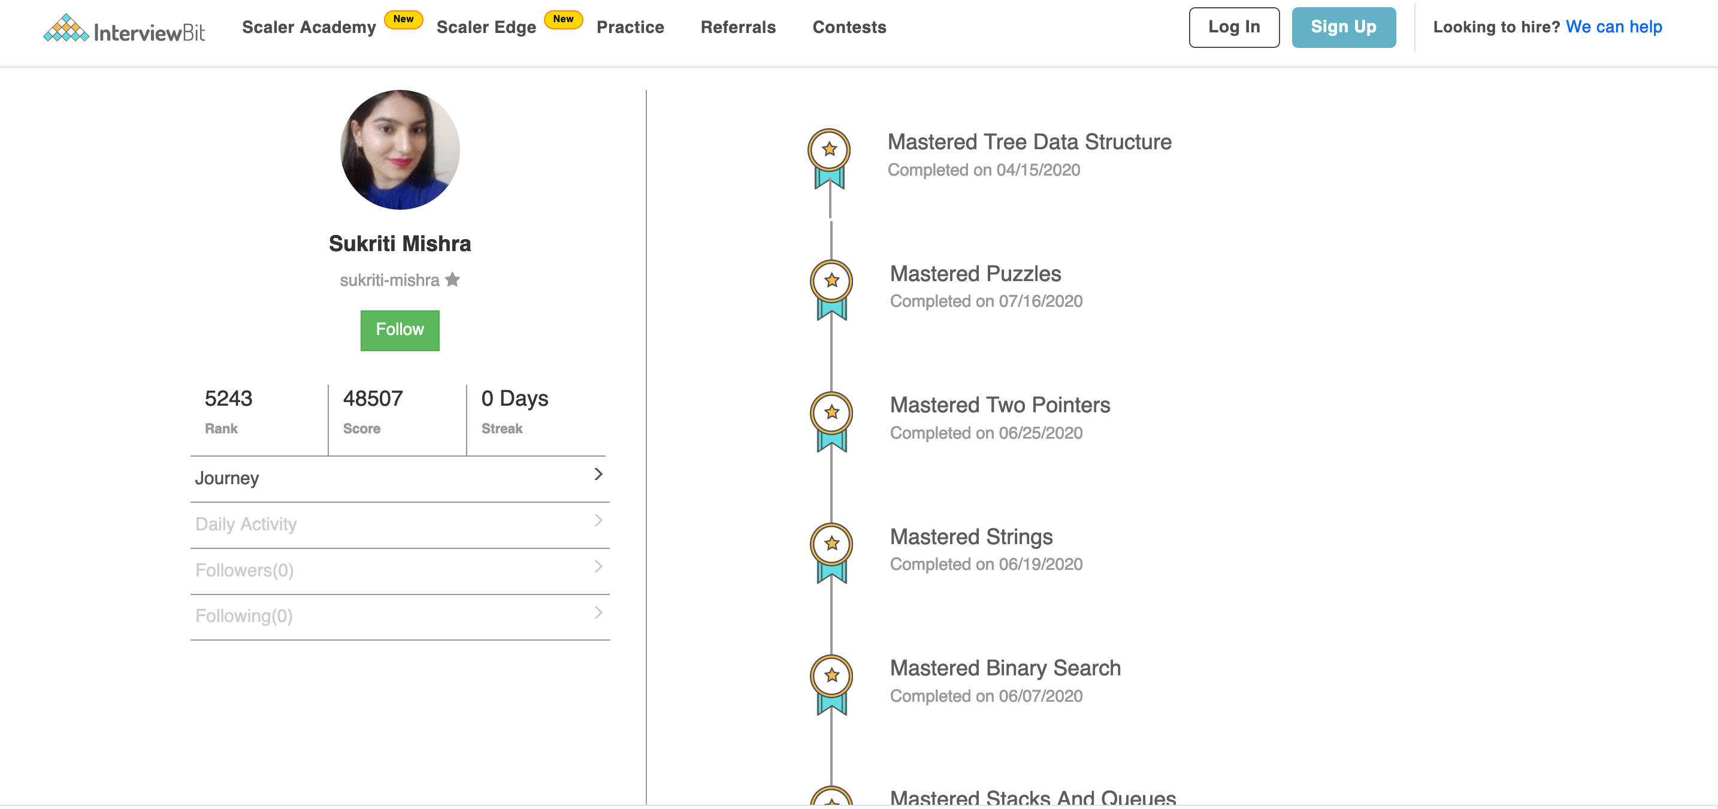1718x809 pixels.
Task: Click the New badge next to Scaler Academy
Action: (x=404, y=19)
